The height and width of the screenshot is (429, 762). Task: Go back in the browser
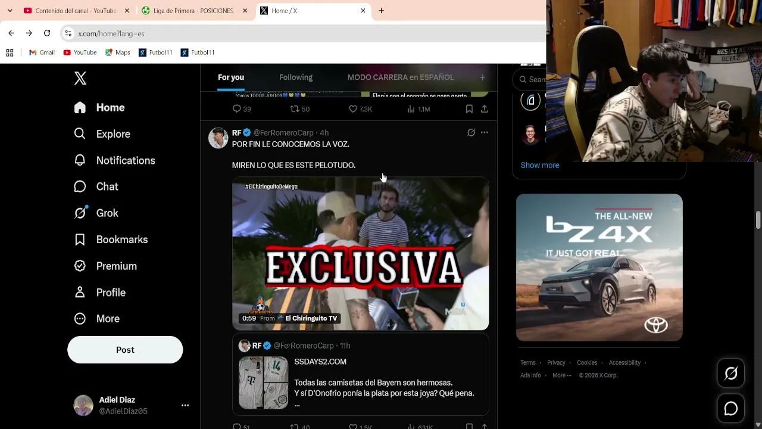pos(11,33)
